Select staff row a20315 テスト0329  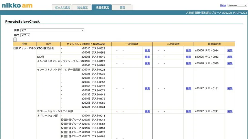tap(93, 48)
